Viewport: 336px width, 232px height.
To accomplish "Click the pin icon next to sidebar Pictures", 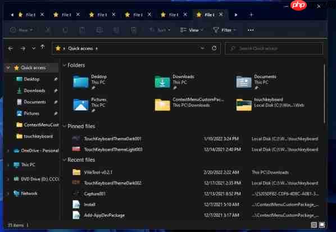I will pyautogui.click(x=56, y=113).
